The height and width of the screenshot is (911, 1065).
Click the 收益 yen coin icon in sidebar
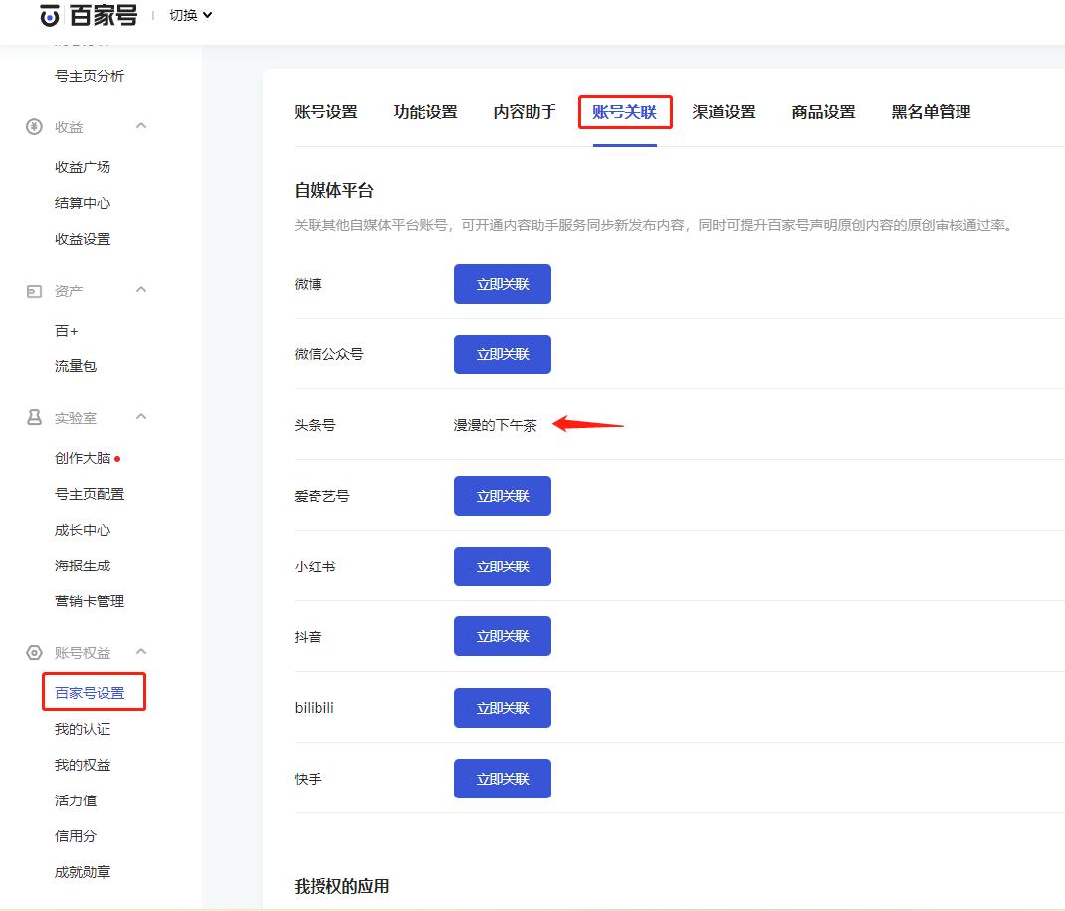click(x=35, y=126)
